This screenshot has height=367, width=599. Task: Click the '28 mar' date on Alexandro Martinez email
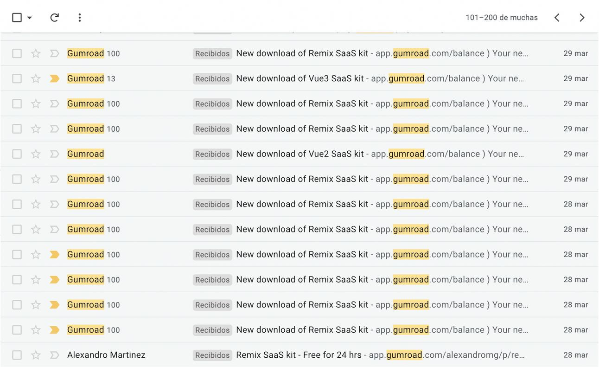coord(576,355)
